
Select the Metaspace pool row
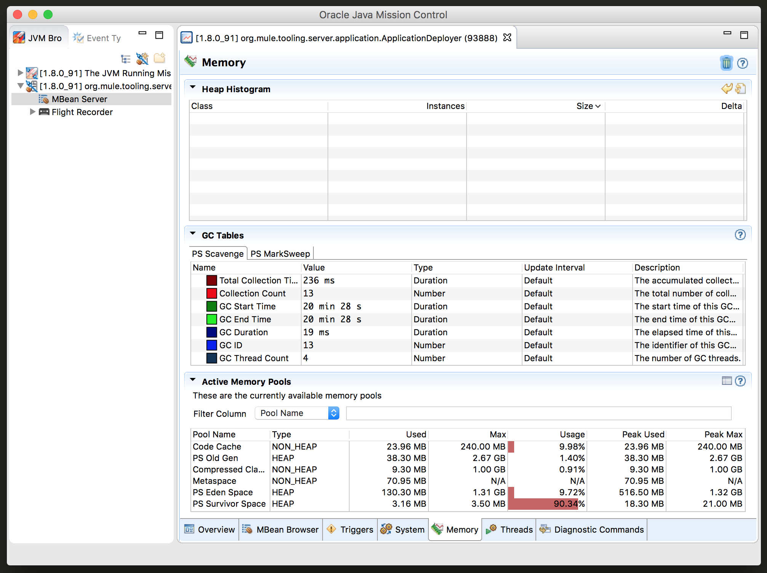(468, 481)
